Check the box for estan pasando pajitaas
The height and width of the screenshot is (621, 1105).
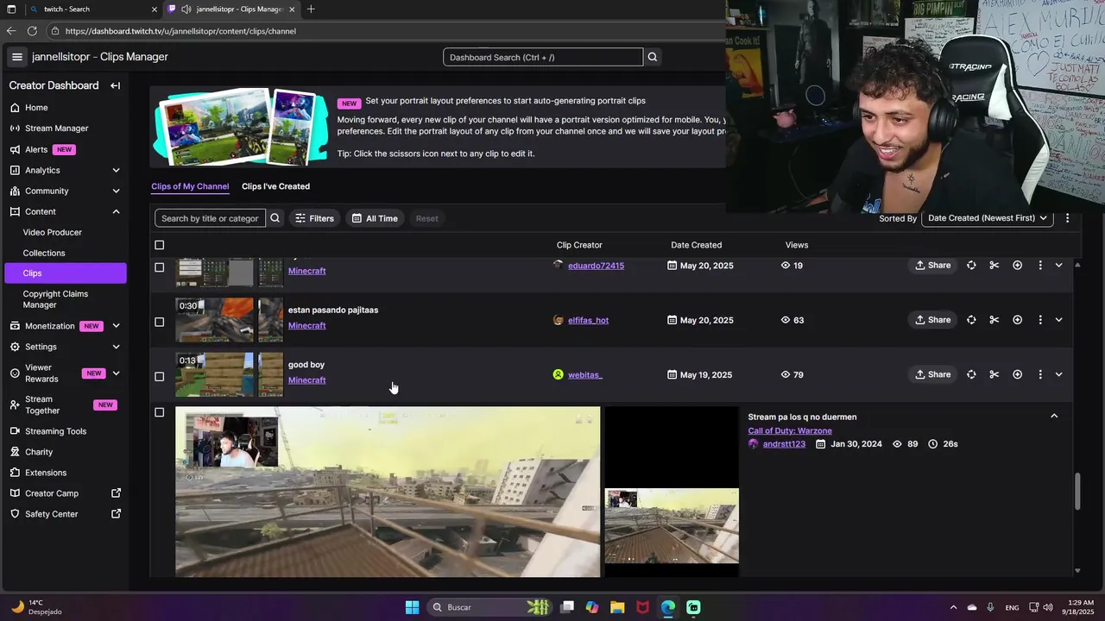(x=159, y=322)
